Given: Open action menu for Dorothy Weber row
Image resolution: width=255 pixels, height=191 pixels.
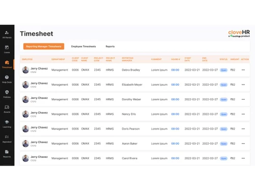Looking at the screenshot, I should click(x=243, y=99).
